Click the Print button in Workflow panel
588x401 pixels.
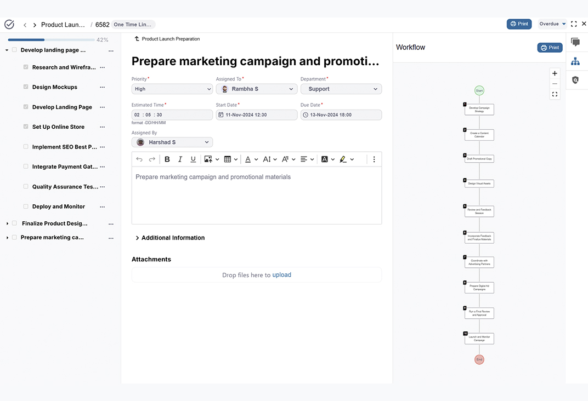point(550,48)
